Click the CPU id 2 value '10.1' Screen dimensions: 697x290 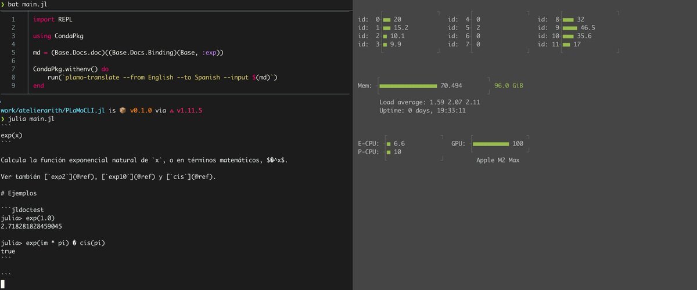point(397,36)
